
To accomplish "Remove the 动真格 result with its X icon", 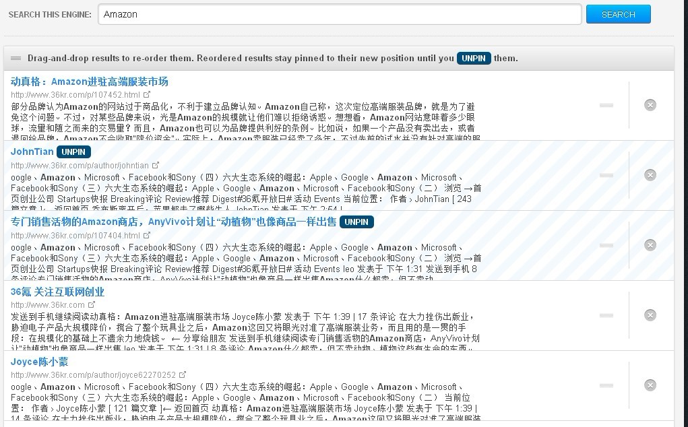I will tap(650, 105).
